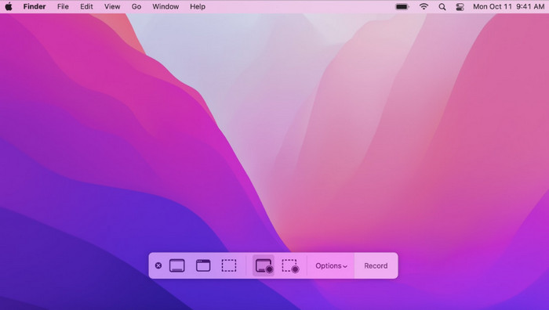Open Spotlight search magnifier icon

(x=442, y=7)
